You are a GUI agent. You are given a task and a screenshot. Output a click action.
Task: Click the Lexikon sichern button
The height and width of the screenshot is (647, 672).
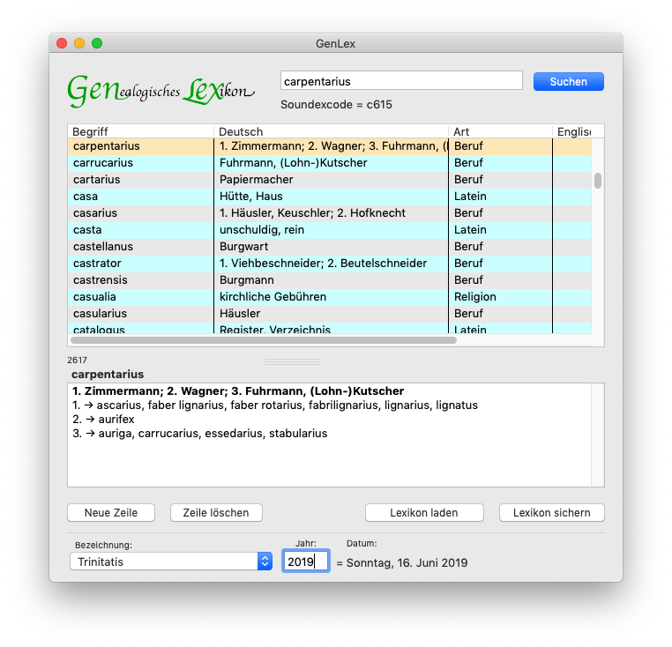tap(551, 512)
